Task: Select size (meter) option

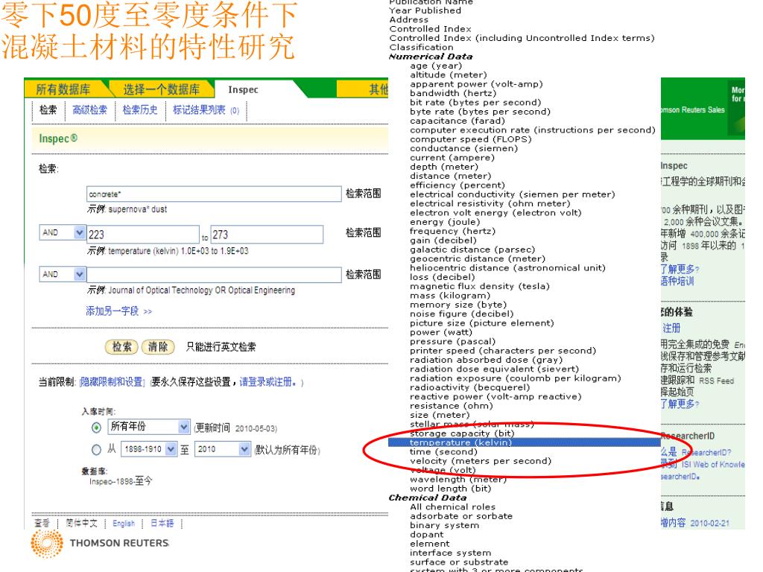Action: coord(440,415)
